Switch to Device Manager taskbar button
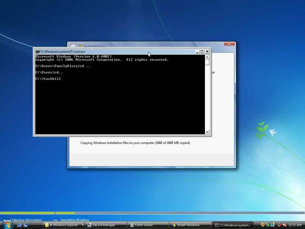Screen dimensions: 305x229 [106, 225]
